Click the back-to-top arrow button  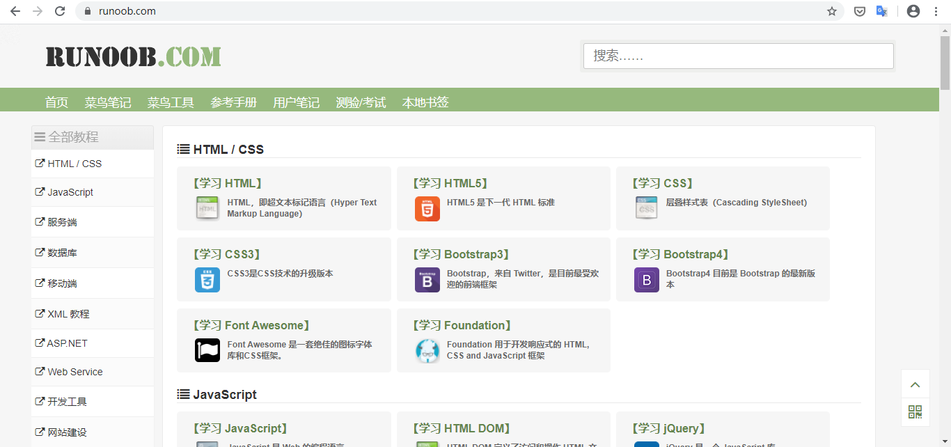[x=915, y=384]
